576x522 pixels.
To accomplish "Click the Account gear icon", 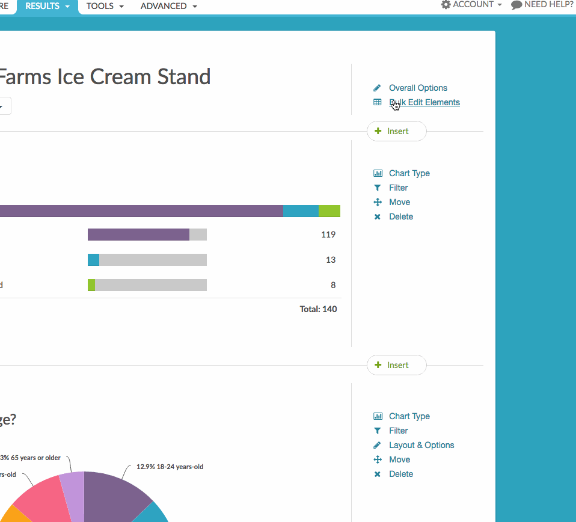I will 446,4.
